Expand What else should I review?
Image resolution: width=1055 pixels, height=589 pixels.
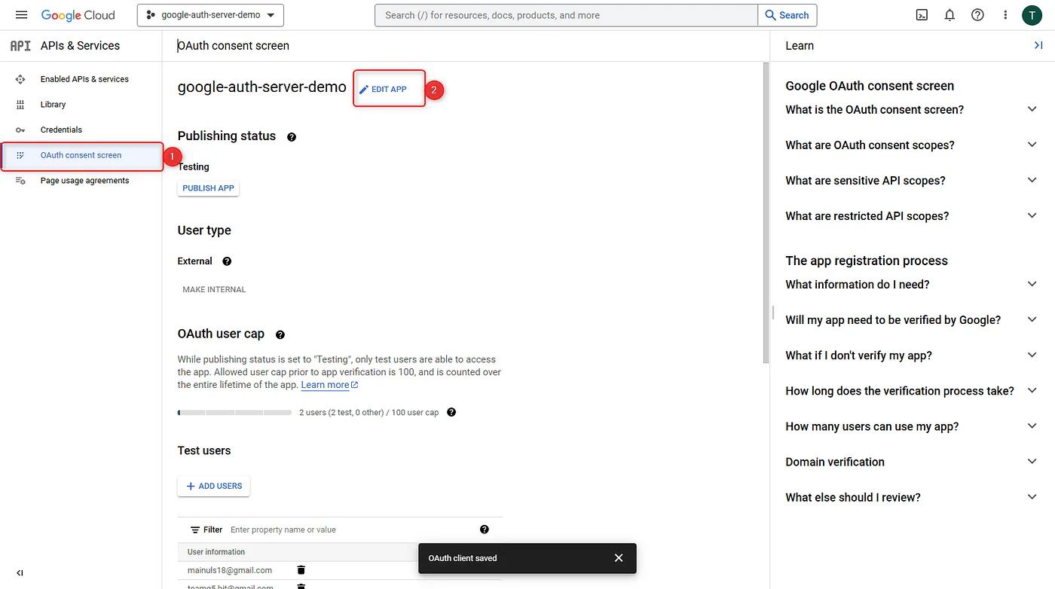pos(1032,496)
